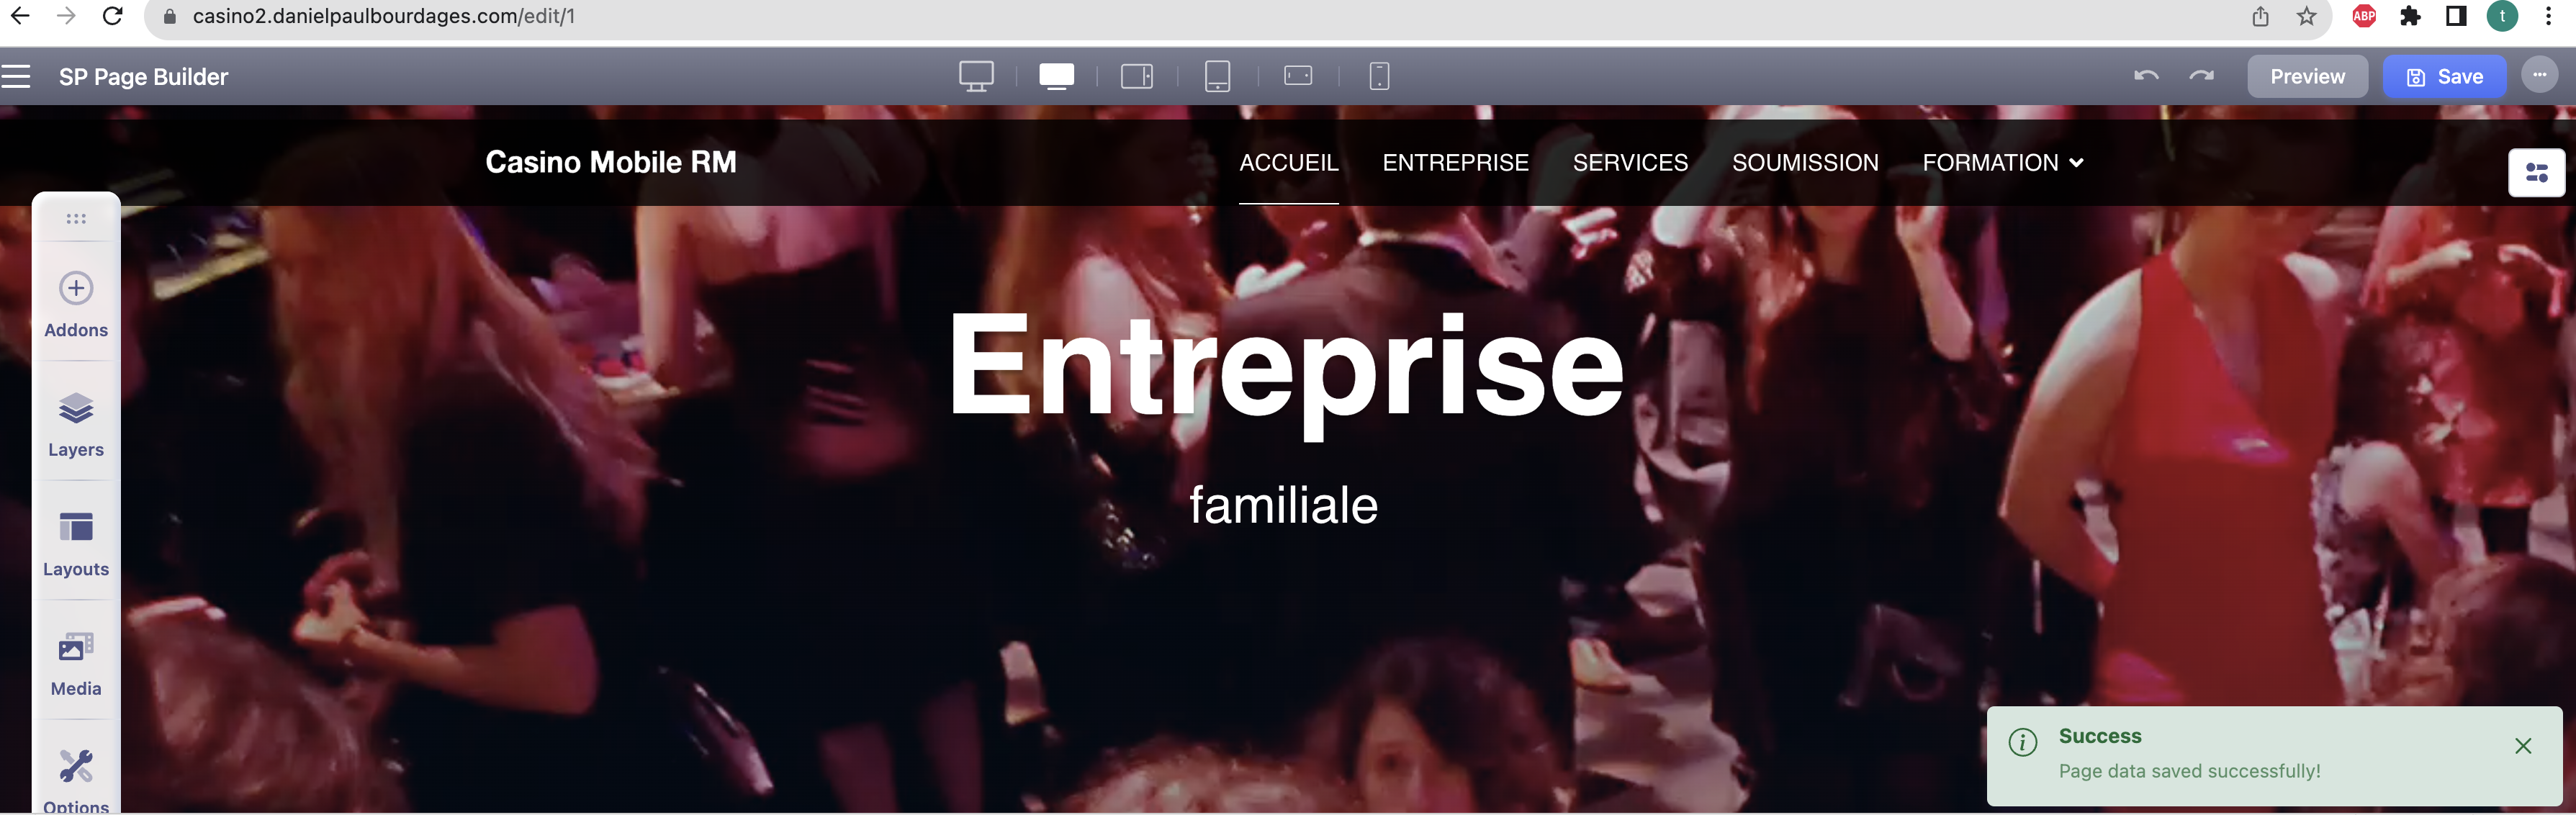Expand the FORMATION dropdown menu
This screenshot has height=815, width=2576.
tap(2003, 163)
